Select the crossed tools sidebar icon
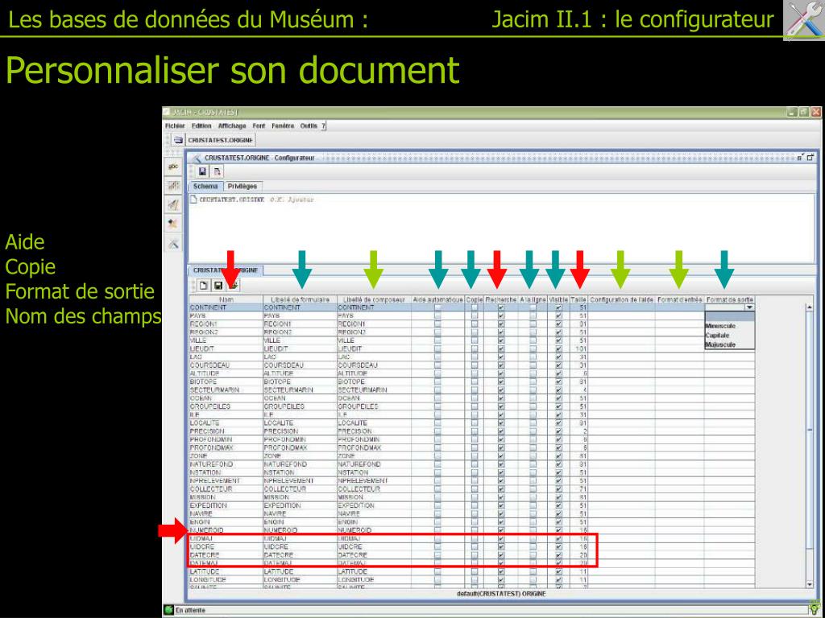 coord(173,243)
